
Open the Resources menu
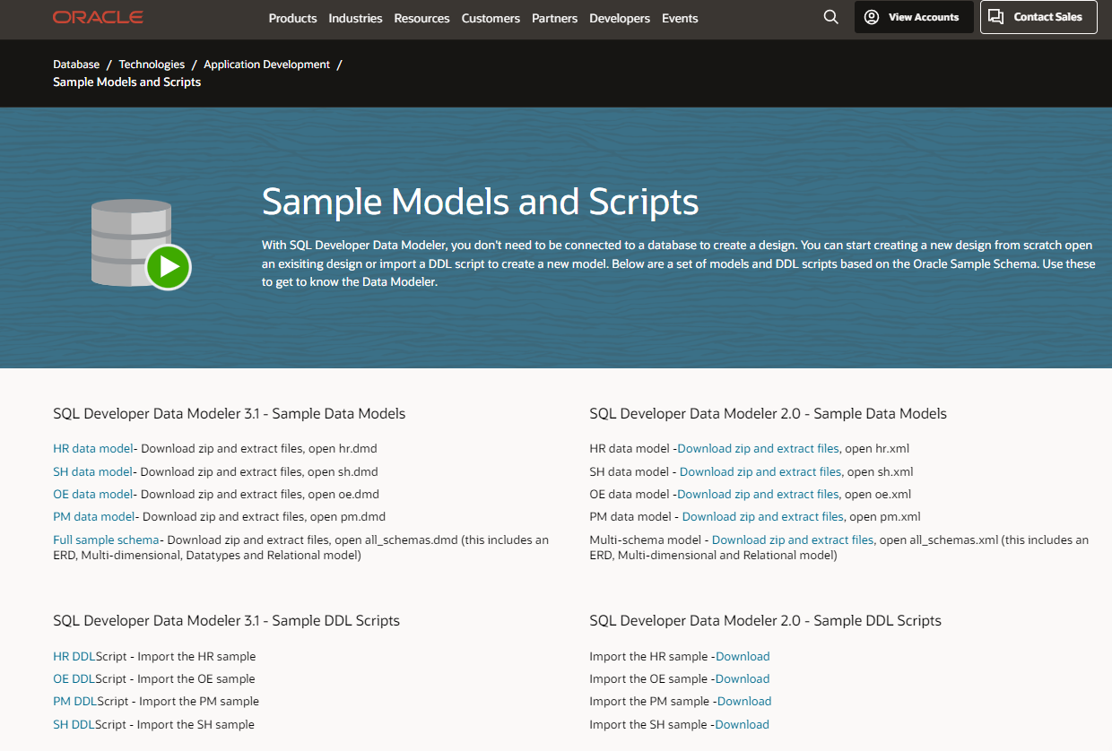point(421,18)
